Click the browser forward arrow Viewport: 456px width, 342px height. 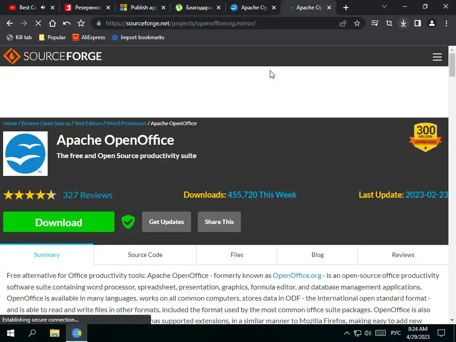pyautogui.click(x=24, y=23)
